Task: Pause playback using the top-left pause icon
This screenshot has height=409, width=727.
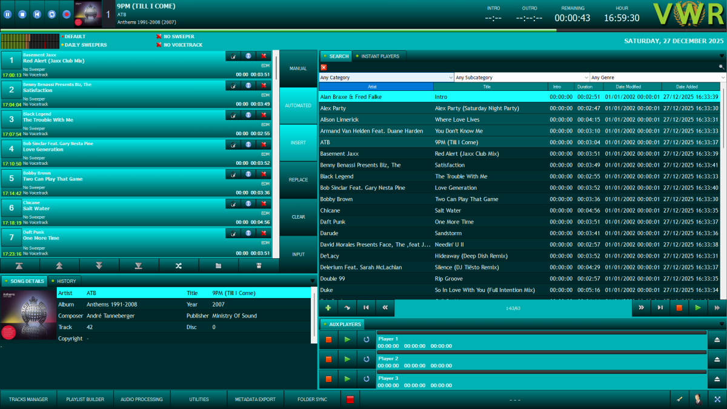Action: [x=7, y=14]
